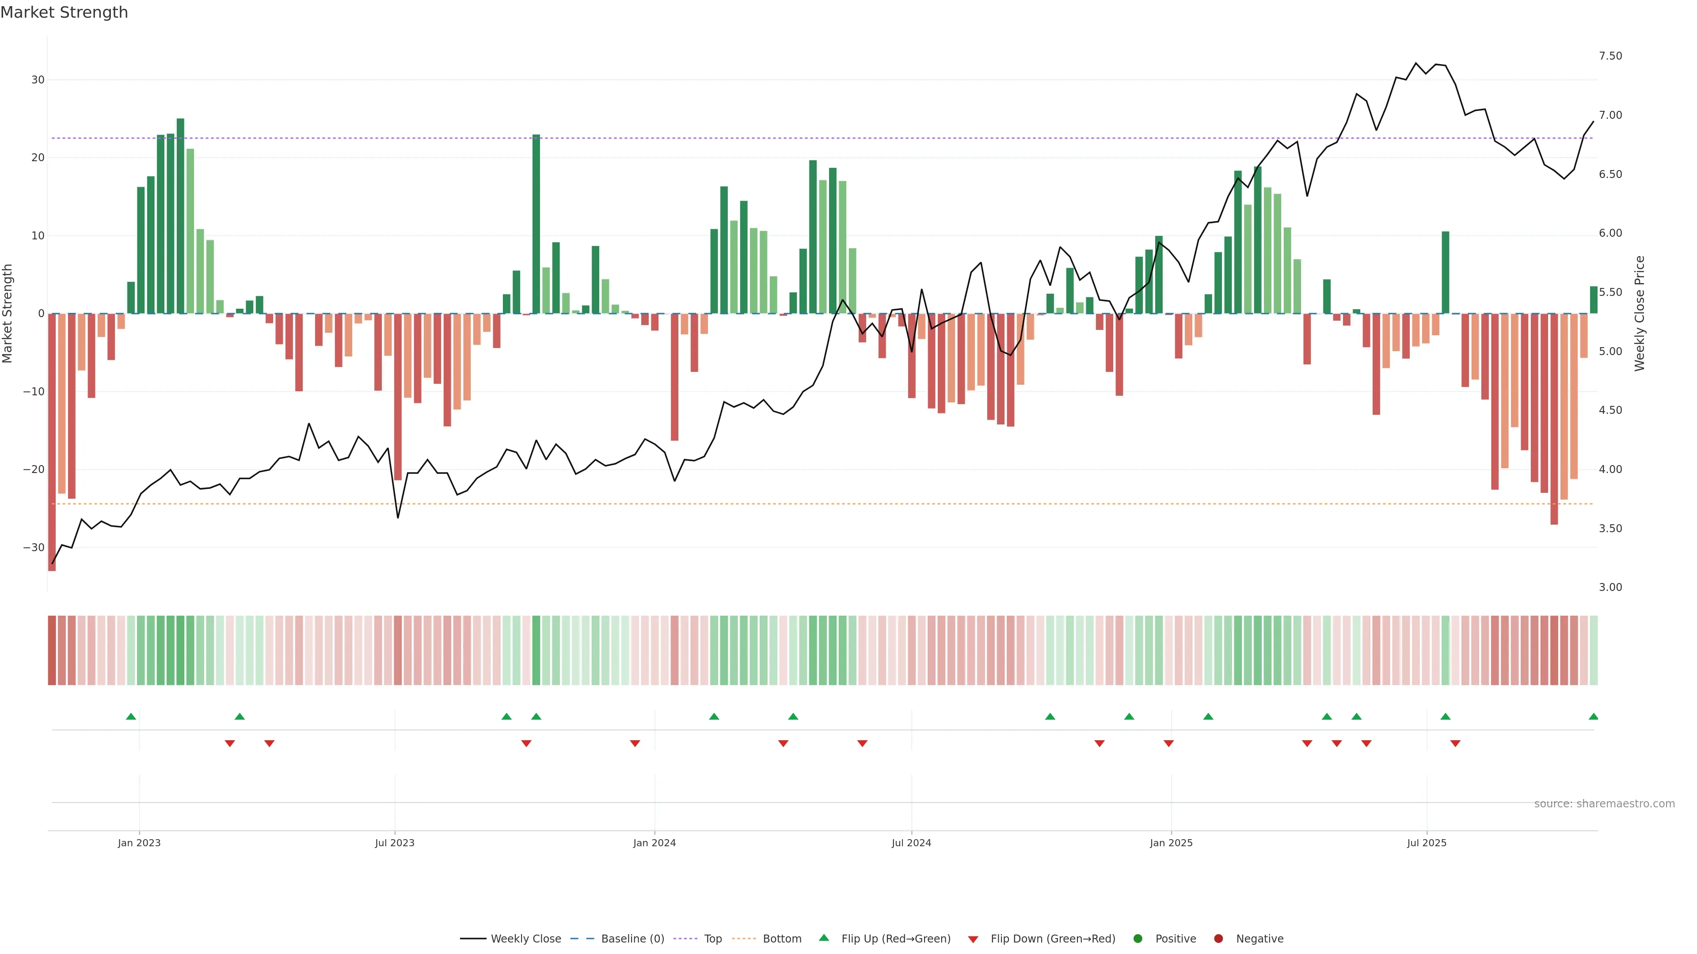The image size is (1697, 954).
Task: Click the red flip-down marker just after Jul 2025
Action: click(1455, 743)
